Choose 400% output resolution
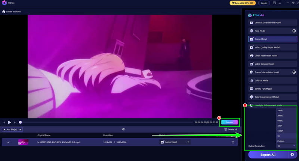 (x=286, y=121)
